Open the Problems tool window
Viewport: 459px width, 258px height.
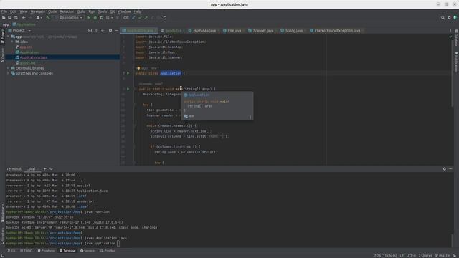(46, 251)
